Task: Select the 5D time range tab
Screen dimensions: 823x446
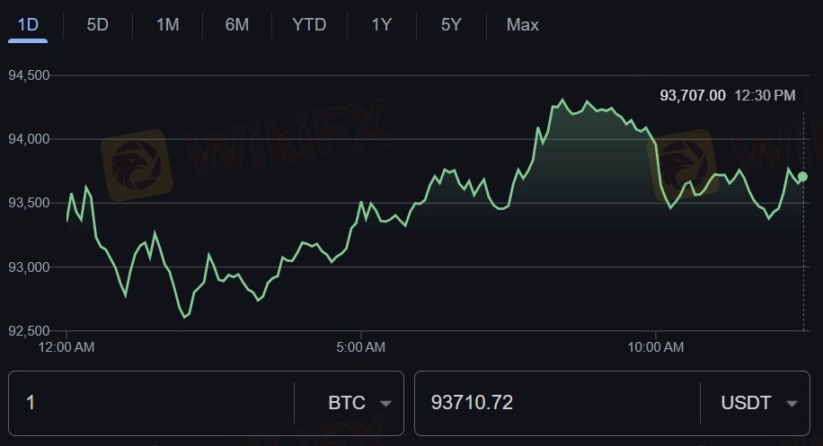Action: pos(97,24)
